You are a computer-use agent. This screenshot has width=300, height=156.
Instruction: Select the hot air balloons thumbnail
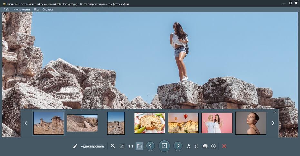[183, 123]
